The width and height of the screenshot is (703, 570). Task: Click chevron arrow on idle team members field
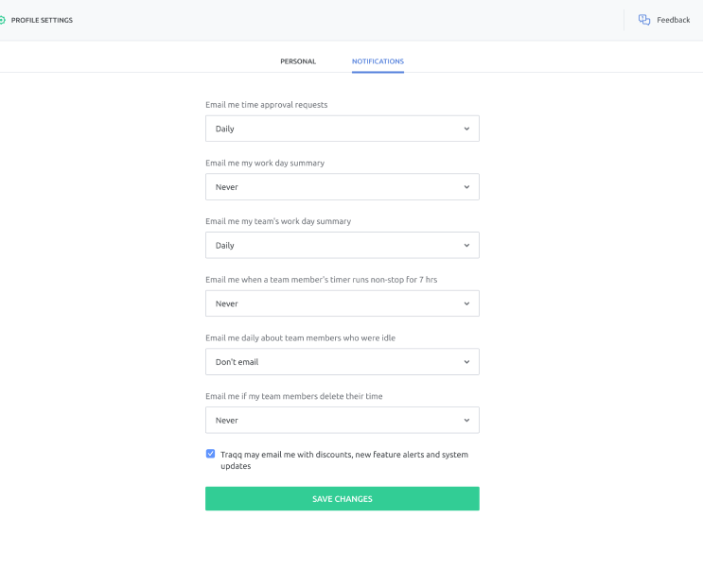pos(466,362)
